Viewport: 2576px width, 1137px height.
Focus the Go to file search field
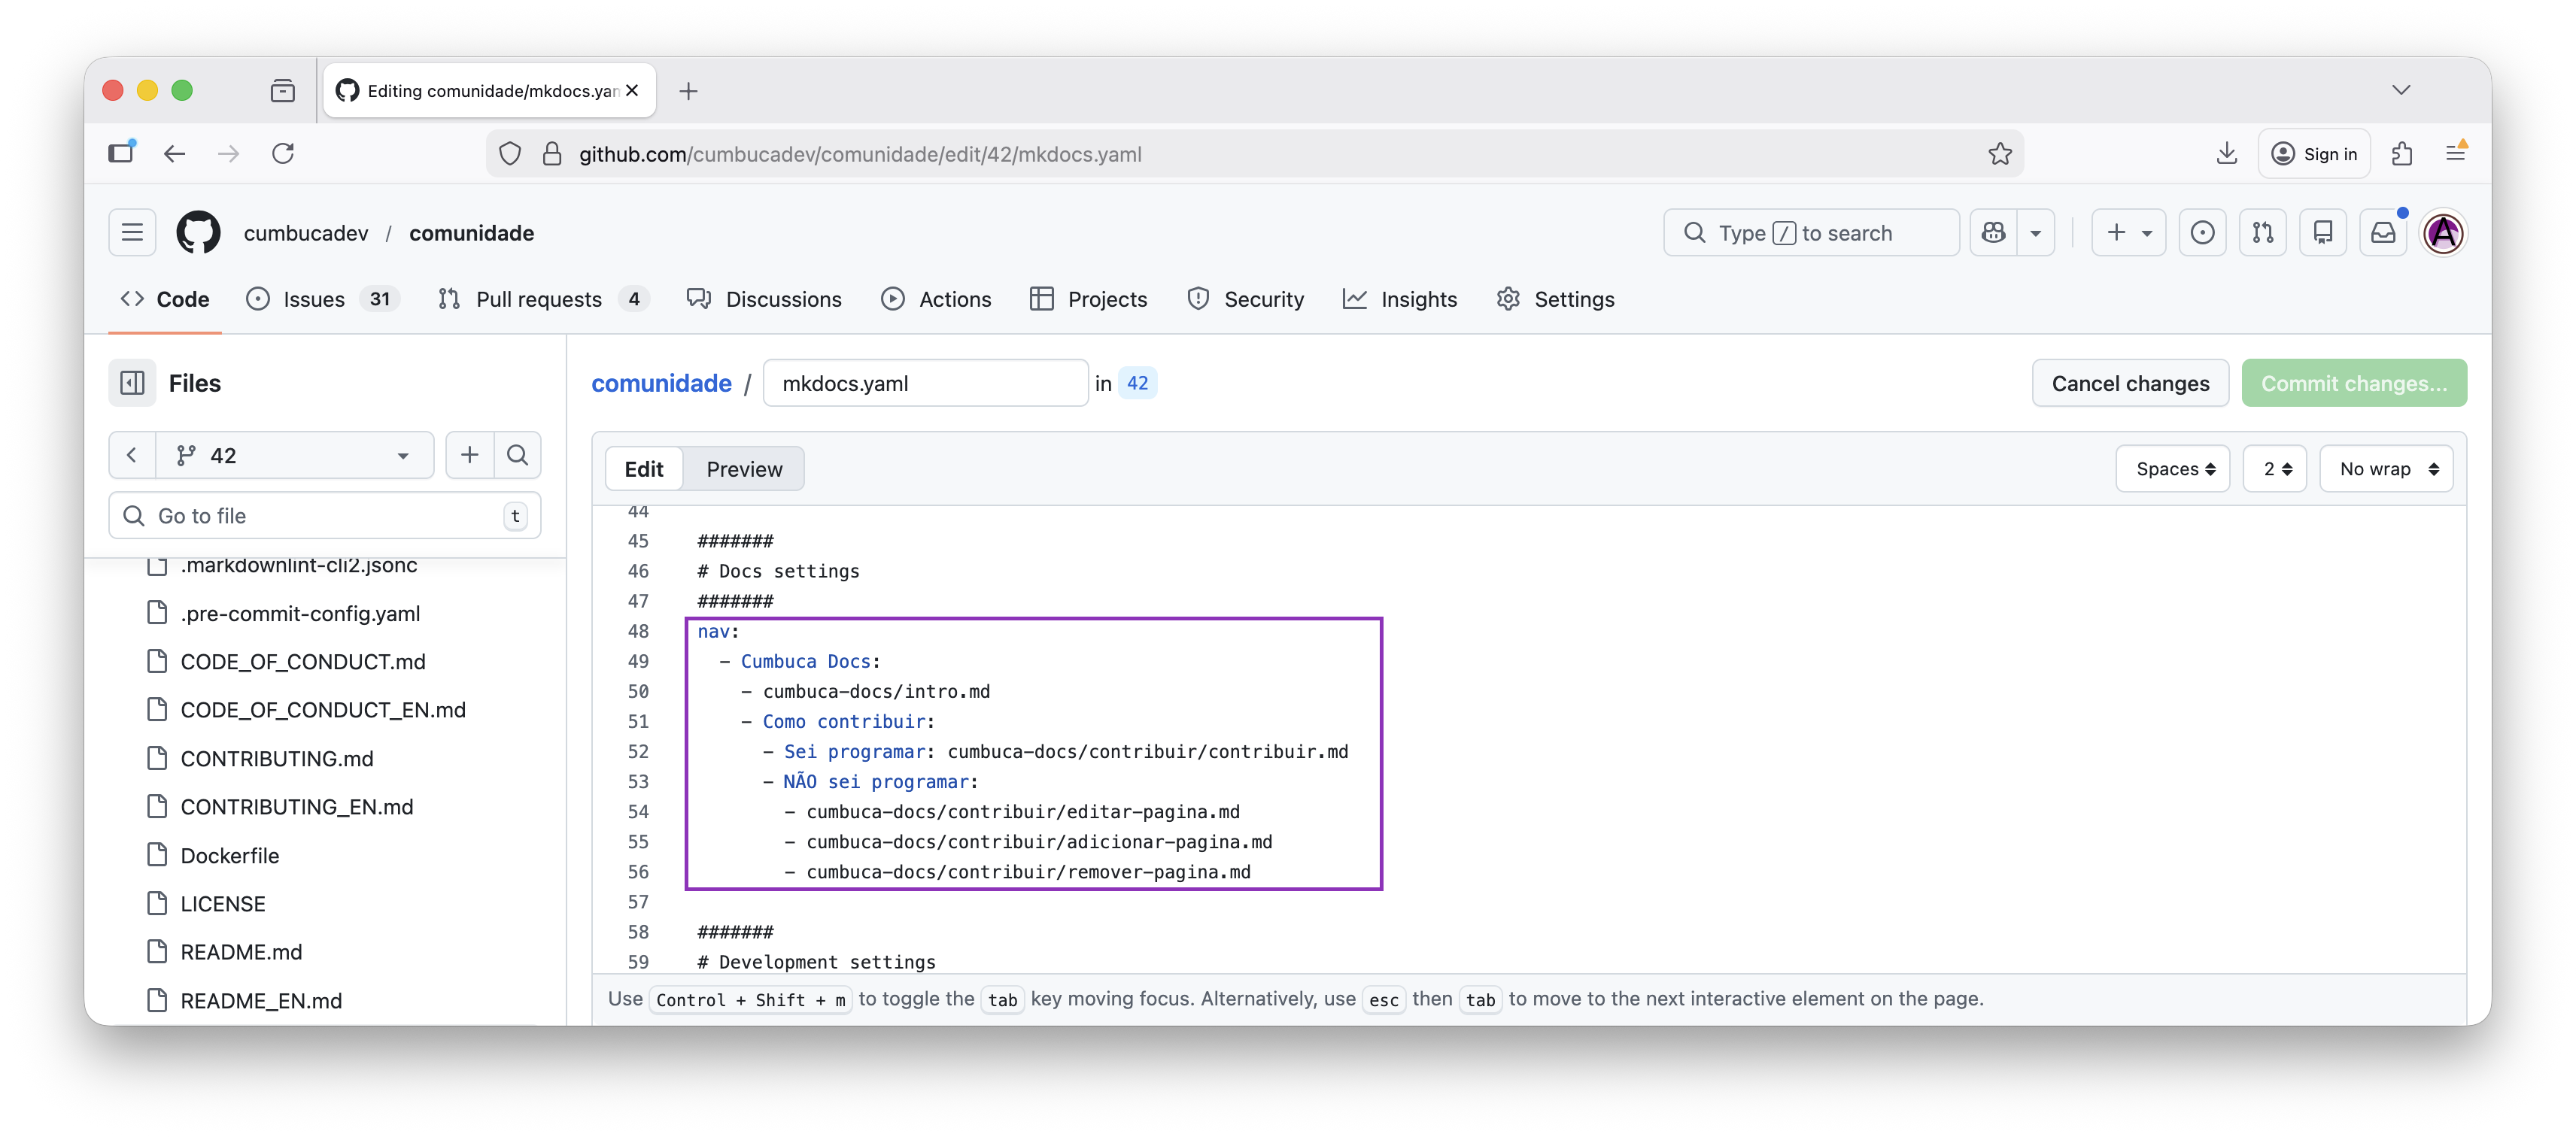(325, 516)
